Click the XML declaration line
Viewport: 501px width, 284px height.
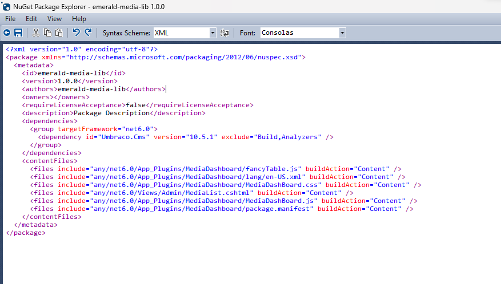coord(82,49)
